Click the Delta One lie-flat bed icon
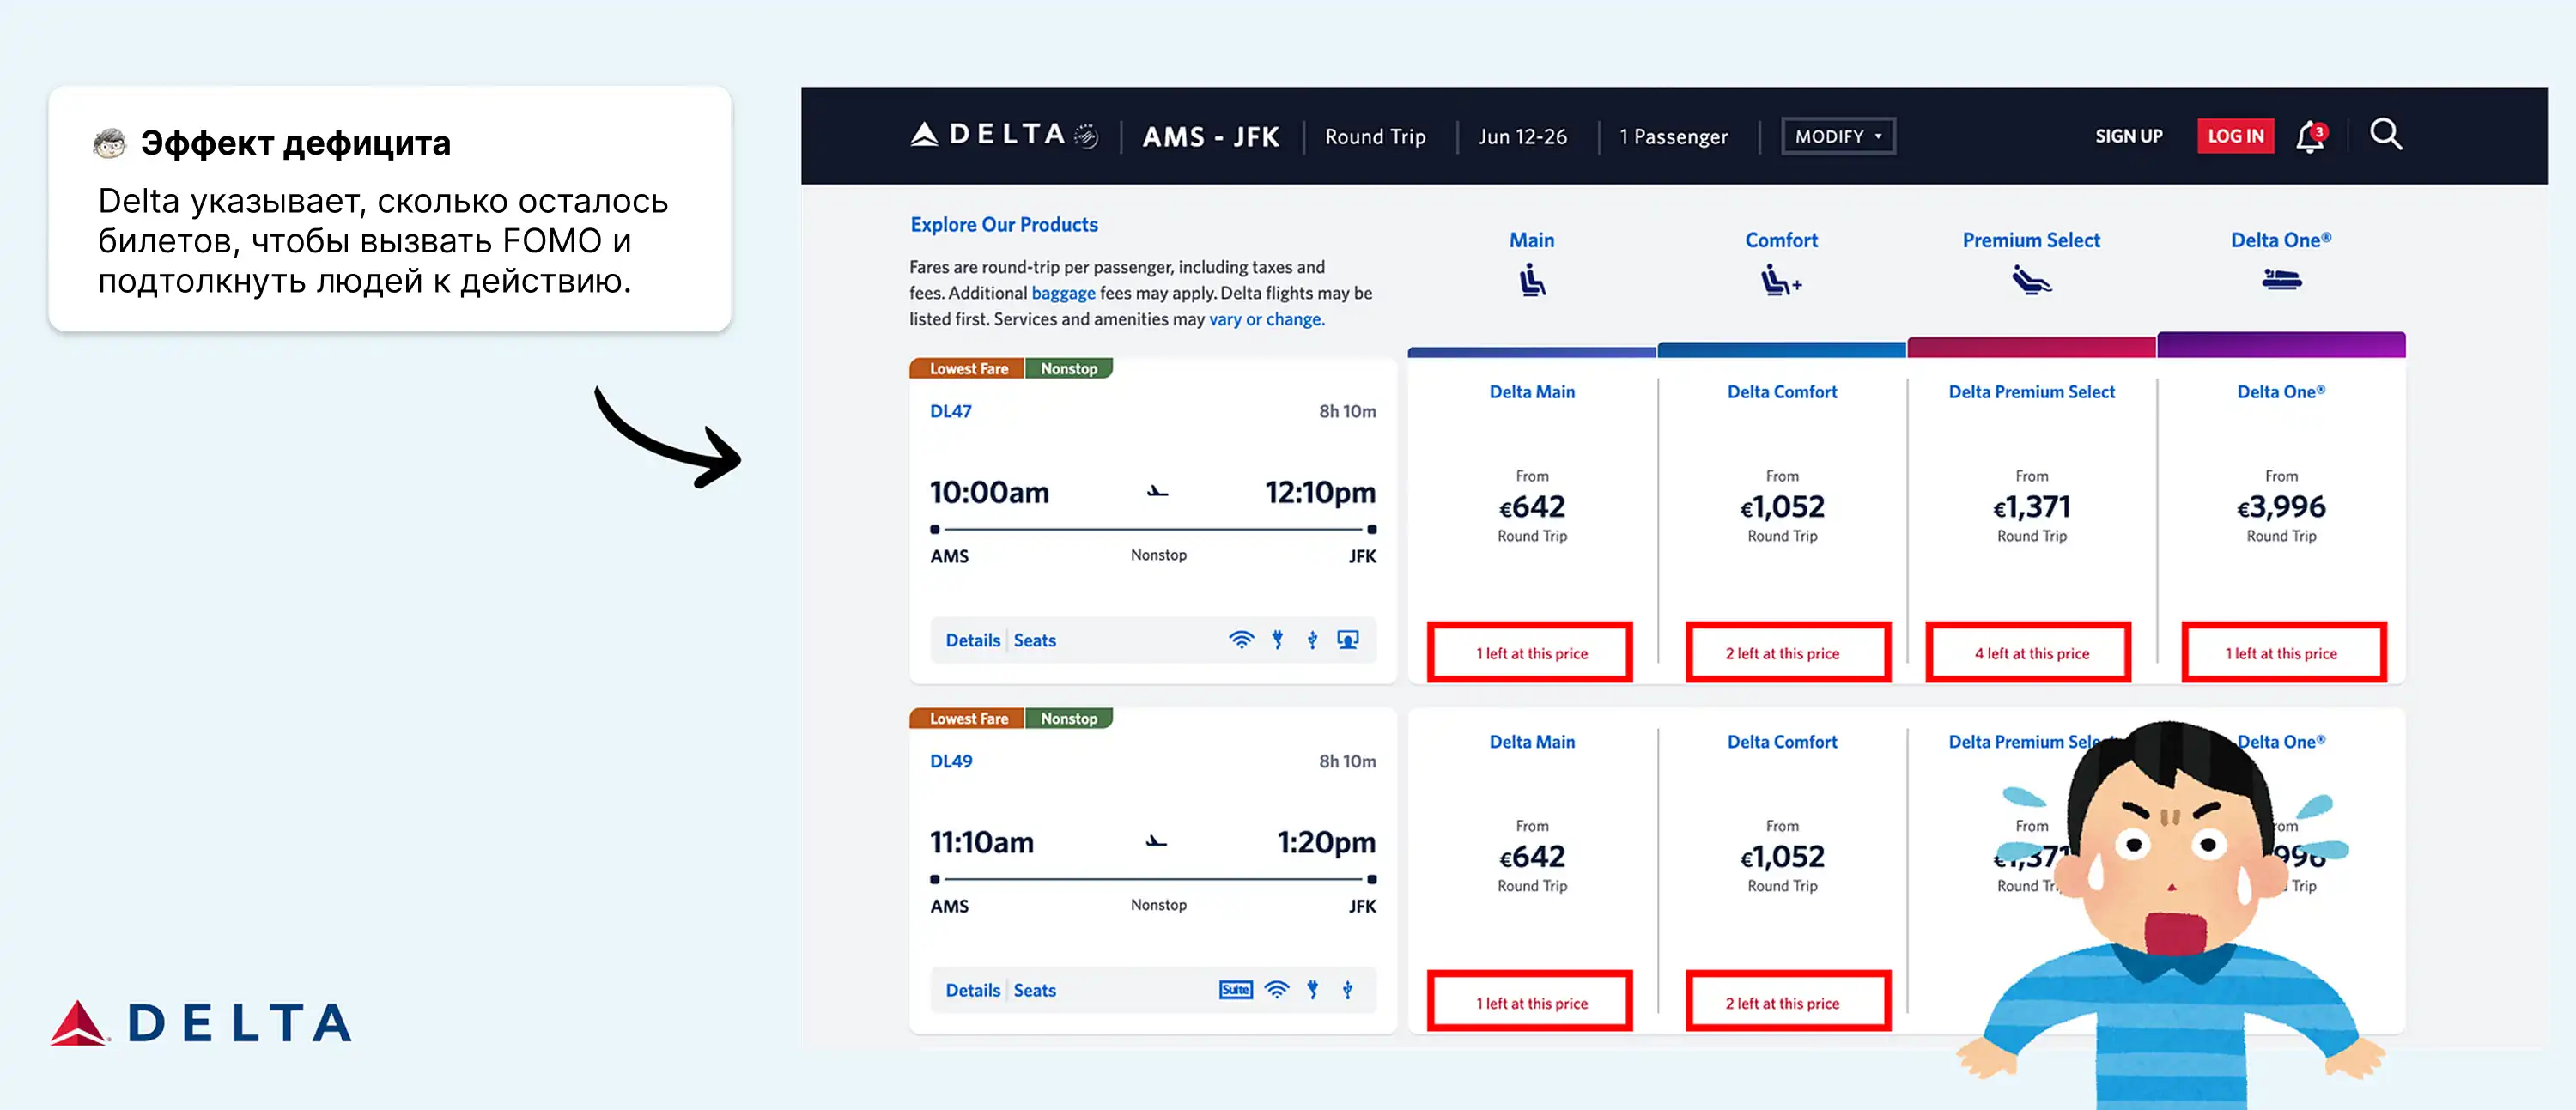The image size is (2576, 1110). 2281,279
